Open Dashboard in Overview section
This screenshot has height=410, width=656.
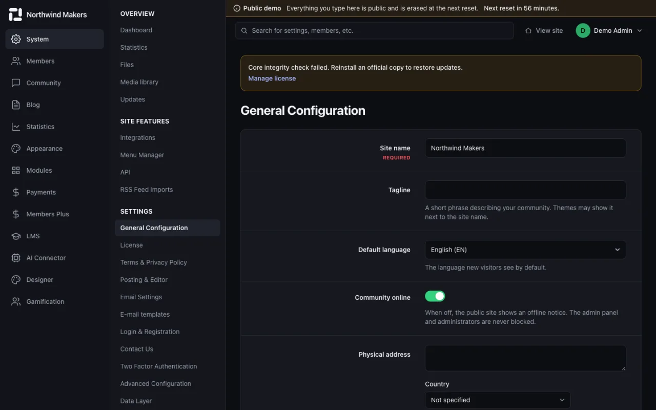pyautogui.click(x=136, y=30)
